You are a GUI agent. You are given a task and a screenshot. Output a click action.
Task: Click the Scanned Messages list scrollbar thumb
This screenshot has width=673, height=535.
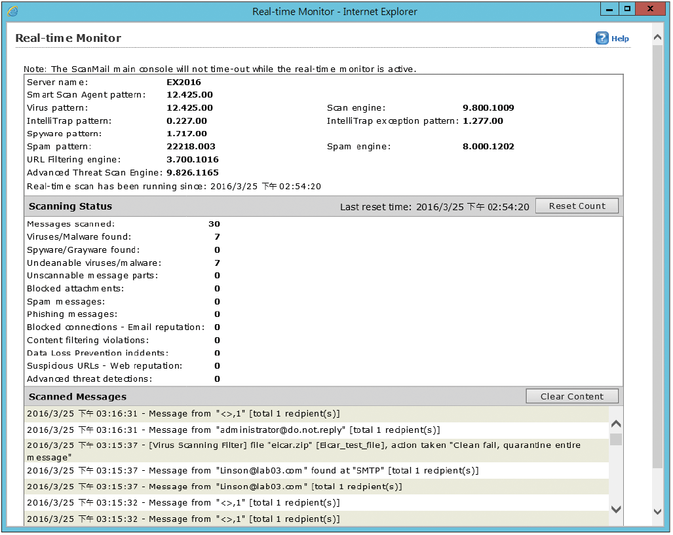pyautogui.click(x=616, y=439)
